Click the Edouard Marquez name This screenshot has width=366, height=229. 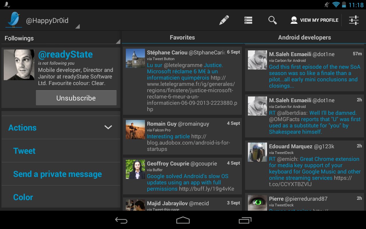(291, 147)
